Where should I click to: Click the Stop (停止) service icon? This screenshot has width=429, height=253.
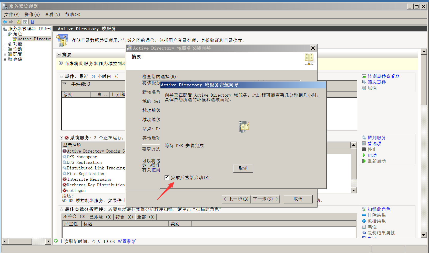click(x=364, y=149)
